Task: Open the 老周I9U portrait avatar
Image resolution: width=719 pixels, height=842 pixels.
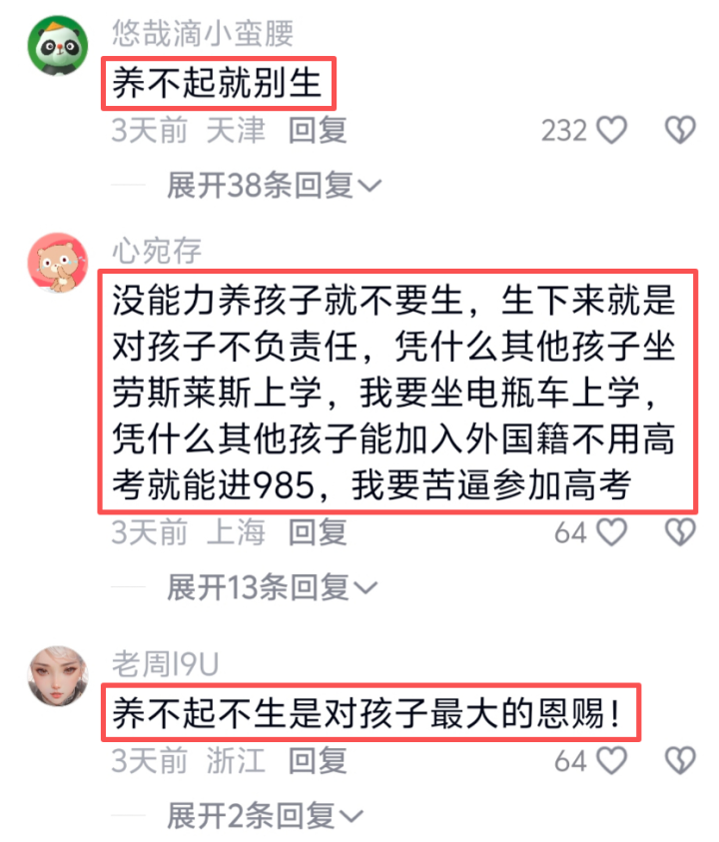Action: coord(58,676)
